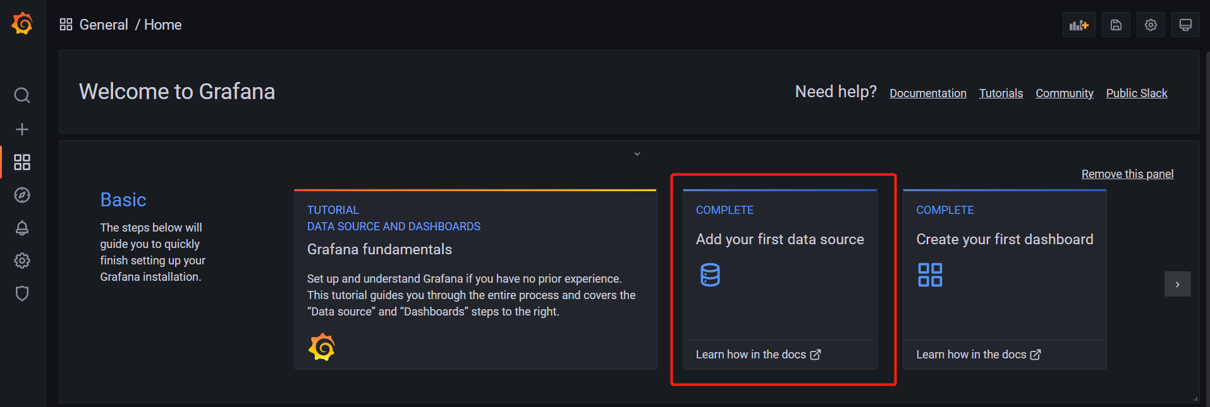Open the Public Slack link
Screen dimensions: 1210x407
1137,93
